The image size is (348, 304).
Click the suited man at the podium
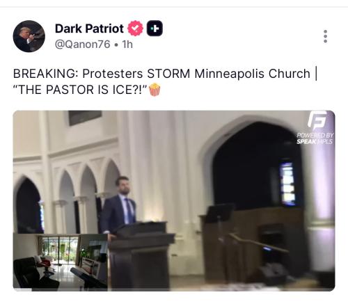(119, 206)
